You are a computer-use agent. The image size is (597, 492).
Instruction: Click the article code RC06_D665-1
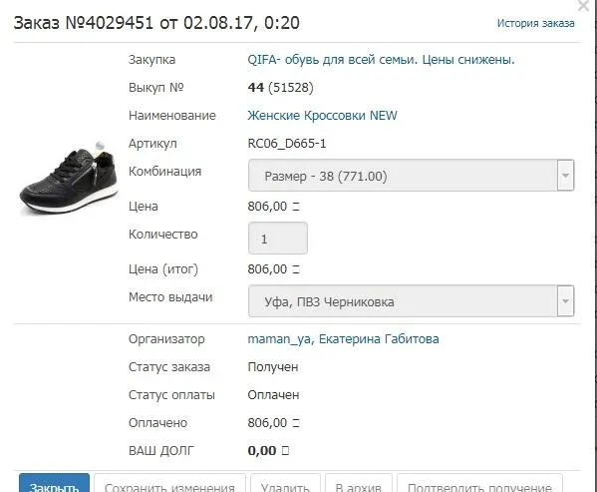[287, 144]
